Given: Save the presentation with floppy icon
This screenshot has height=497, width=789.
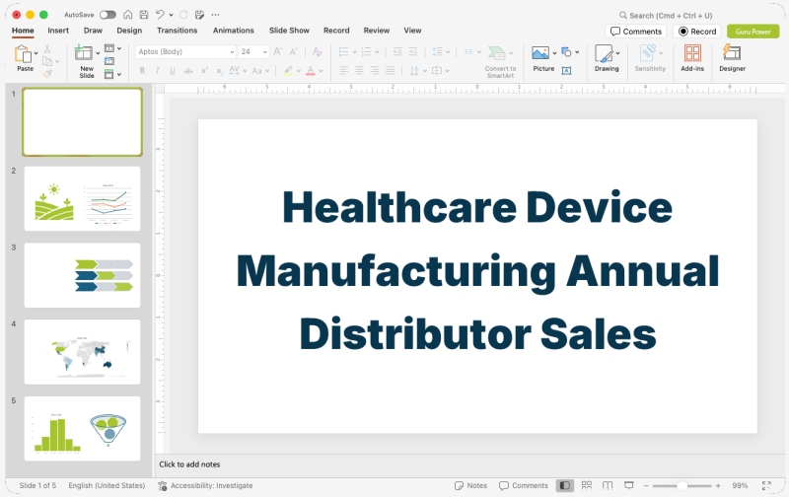Looking at the screenshot, I should click(144, 15).
